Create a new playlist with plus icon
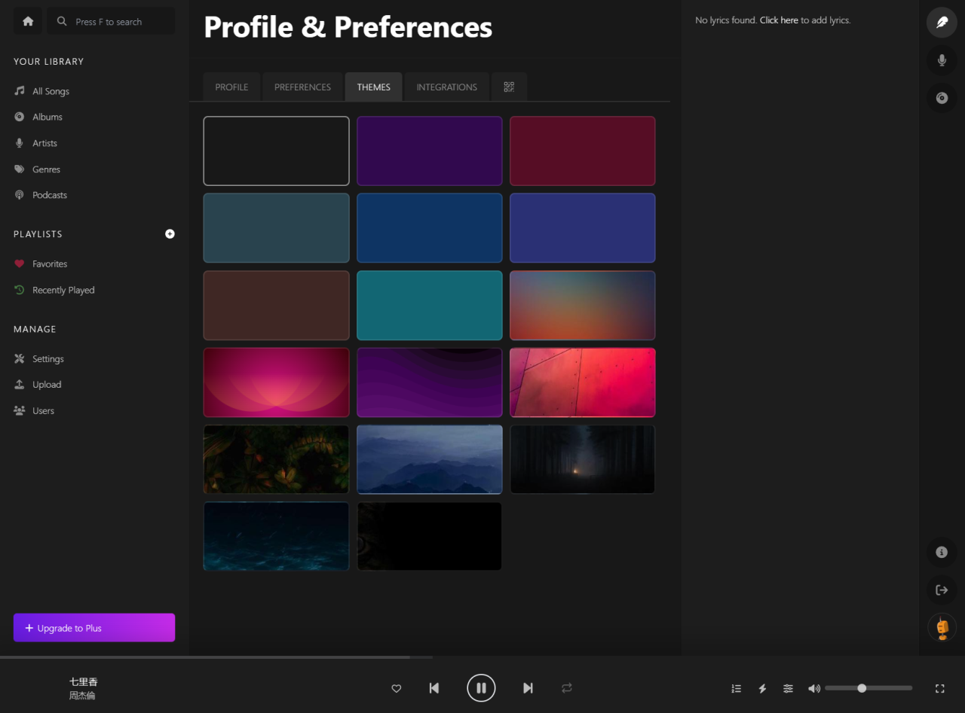The image size is (965, 713). click(x=170, y=234)
